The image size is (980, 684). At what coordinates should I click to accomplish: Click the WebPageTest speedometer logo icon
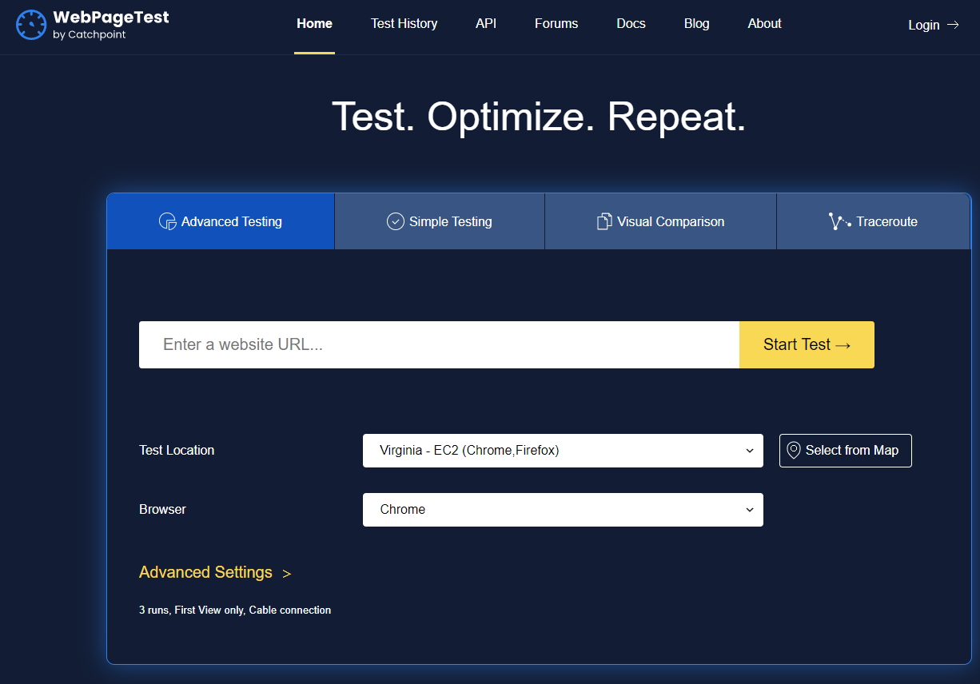[x=31, y=24]
